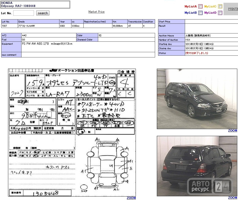The width and height of the screenshot is (238, 200).
Task: Click ZOOM under the front car photo
Action: click(233, 131)
